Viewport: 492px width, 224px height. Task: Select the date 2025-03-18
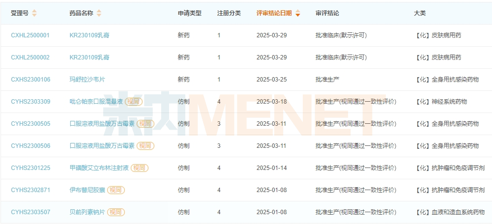pyautogui.click(x=272, y=102)
